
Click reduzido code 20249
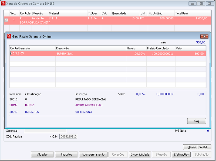[13, 112]
